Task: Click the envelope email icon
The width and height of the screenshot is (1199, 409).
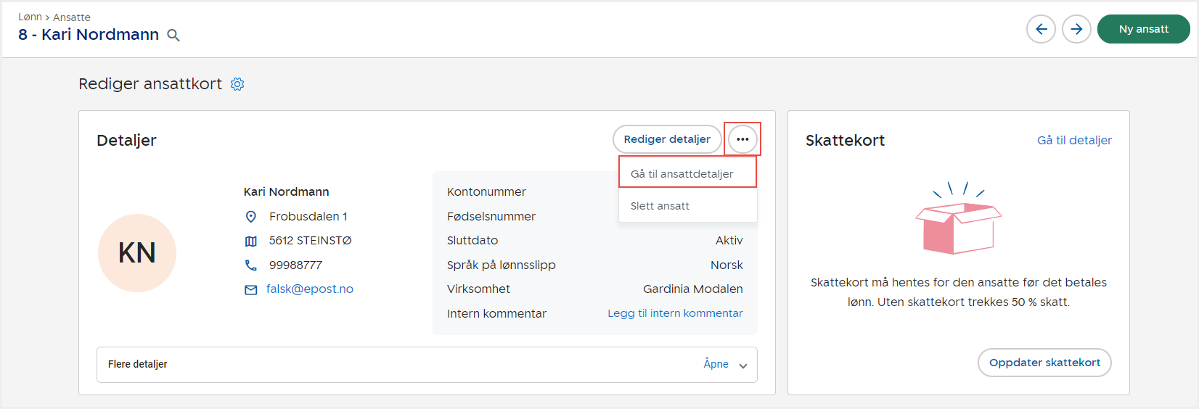Action: coord(251,289)
